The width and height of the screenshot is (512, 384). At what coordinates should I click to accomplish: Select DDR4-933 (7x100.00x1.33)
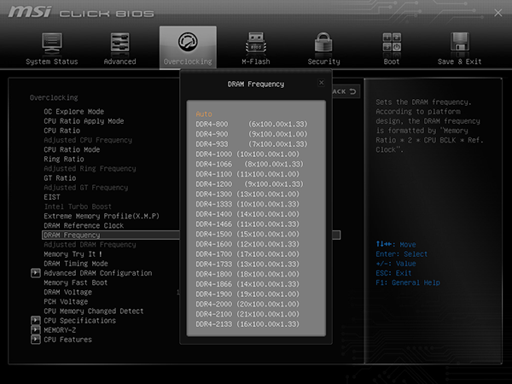tap(252, 144)
